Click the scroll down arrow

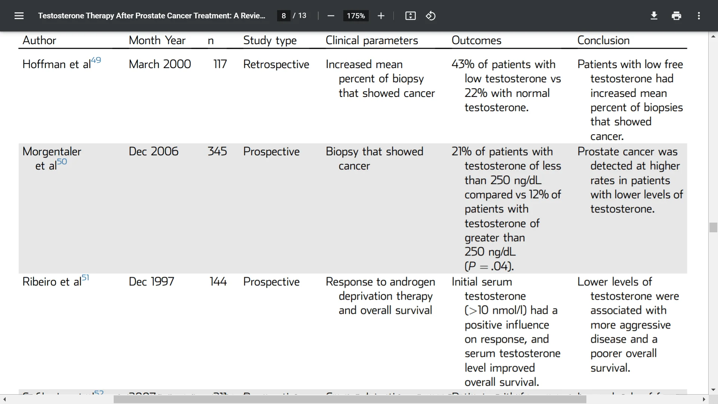coord(713,390)
